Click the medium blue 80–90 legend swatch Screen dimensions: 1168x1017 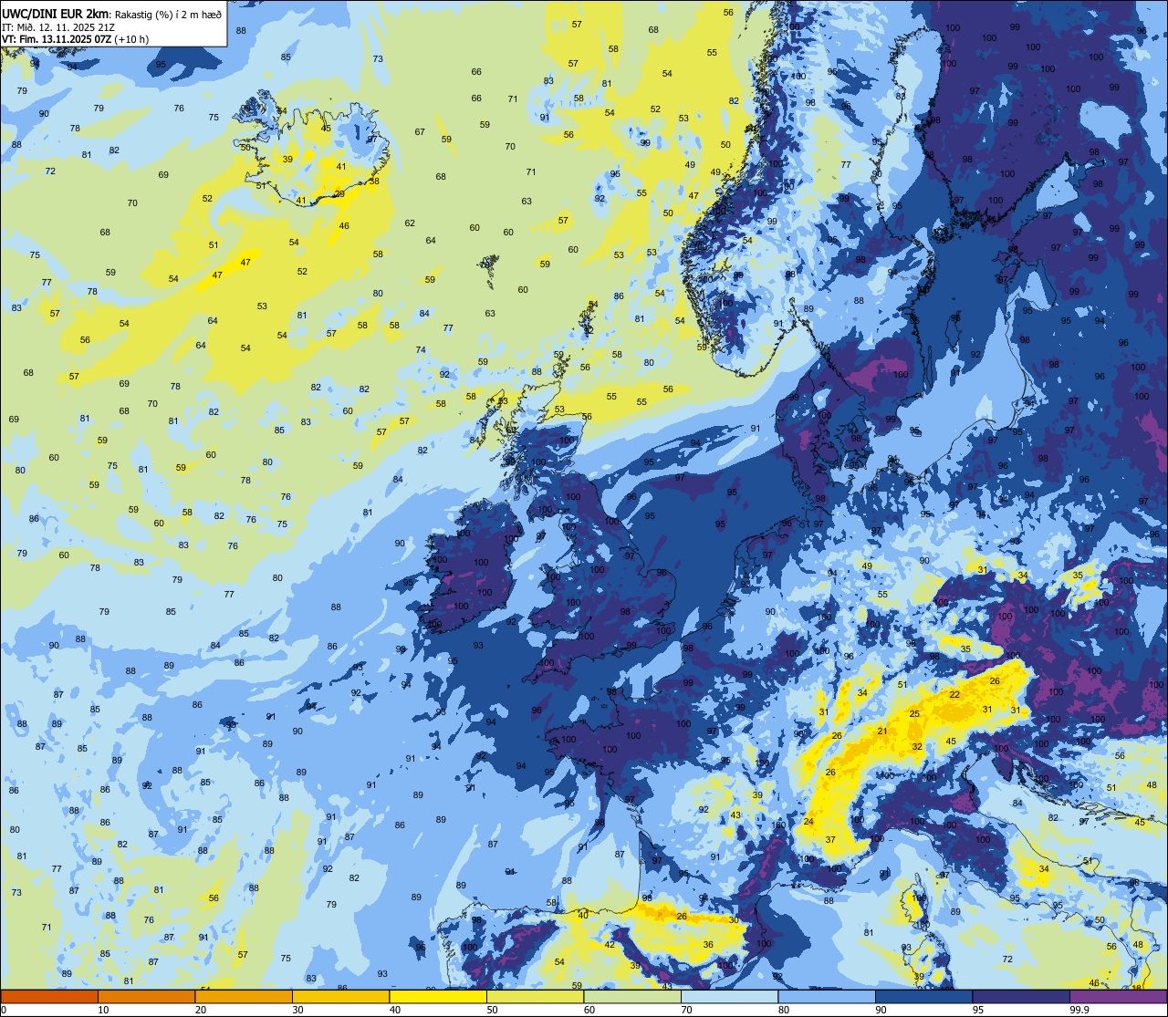827,996
